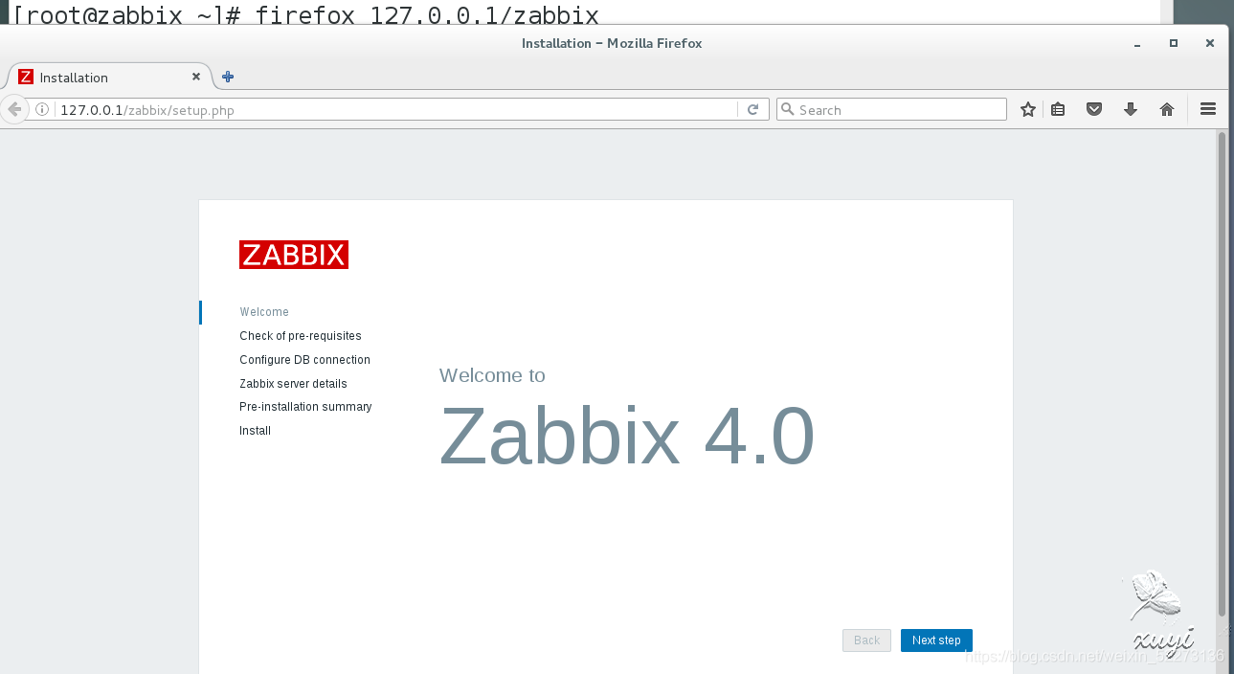Show bookmarks list icon
Image resolution: width=1234 pixels, height=674 pixels.
click(1058, 110)
